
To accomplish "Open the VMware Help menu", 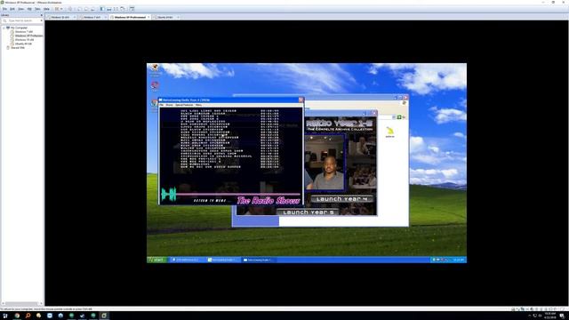I will coord(46,9).
